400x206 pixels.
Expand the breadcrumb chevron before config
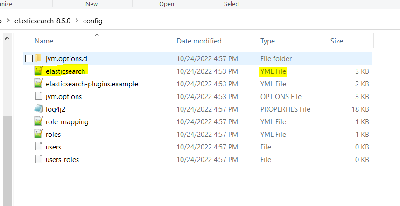(x=77, y=21)
